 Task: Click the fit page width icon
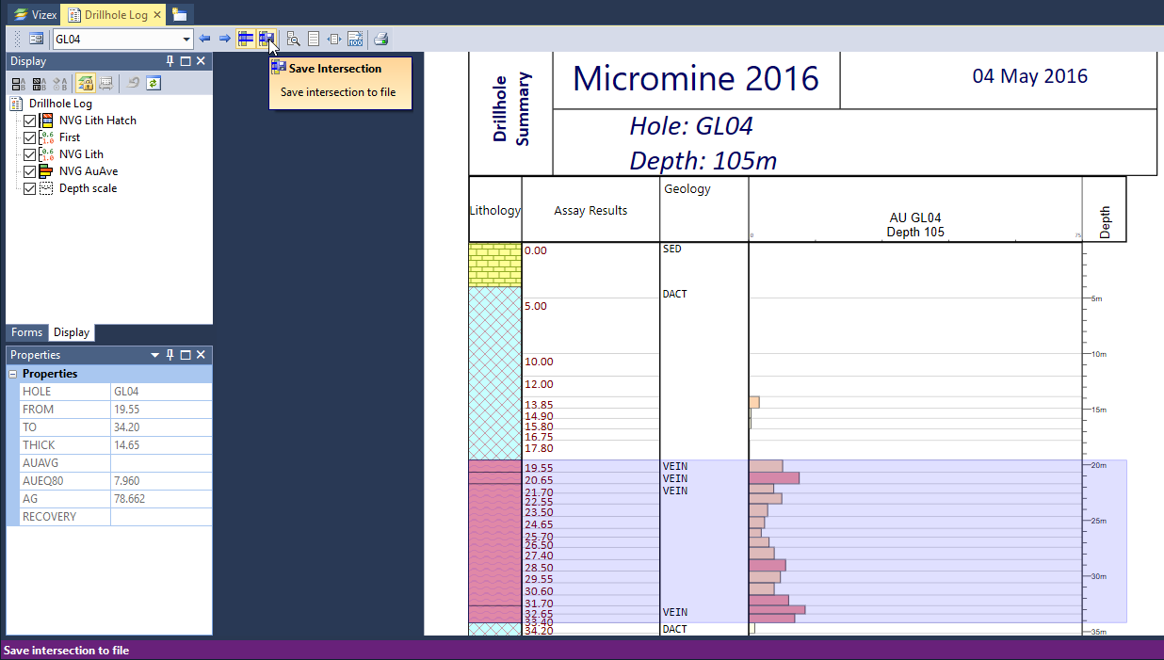point(334,39)
